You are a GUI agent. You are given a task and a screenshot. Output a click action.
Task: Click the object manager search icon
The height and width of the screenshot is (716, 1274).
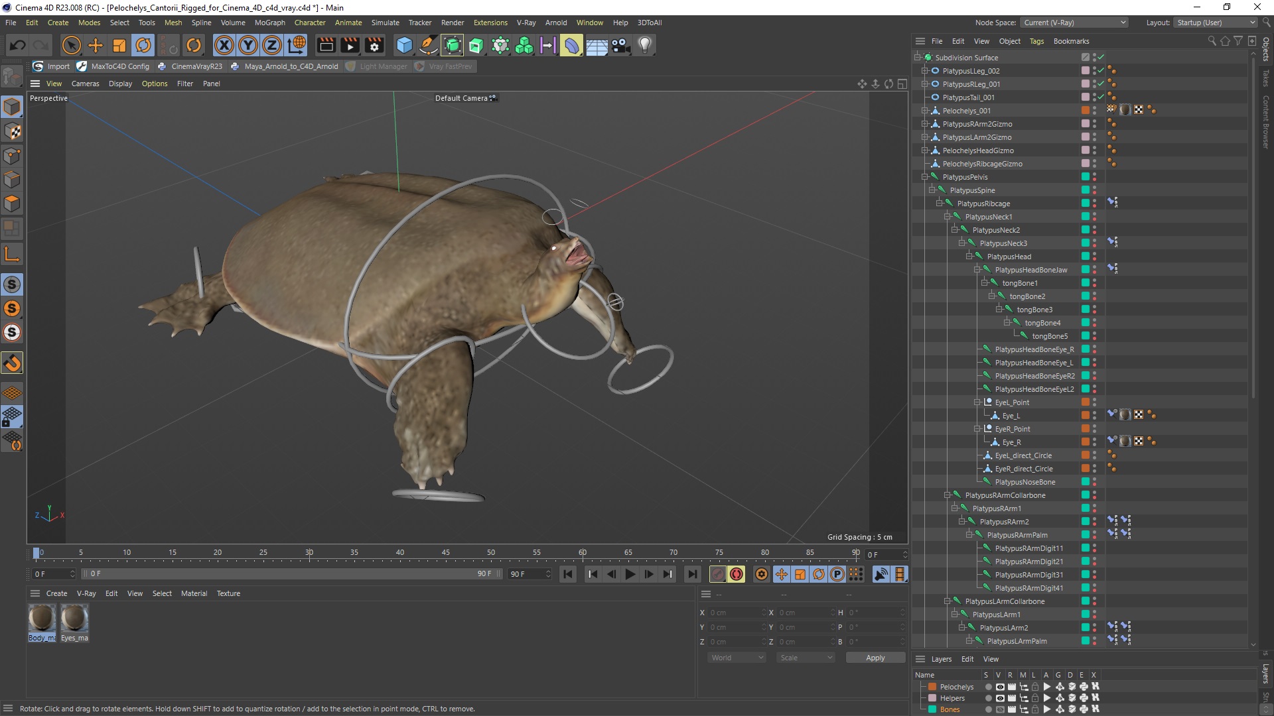click(x=1212, y=41)
